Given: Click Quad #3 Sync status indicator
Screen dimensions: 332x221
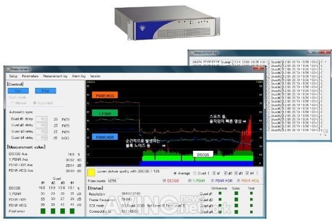Looking at the screenshot, I should 236,206.
